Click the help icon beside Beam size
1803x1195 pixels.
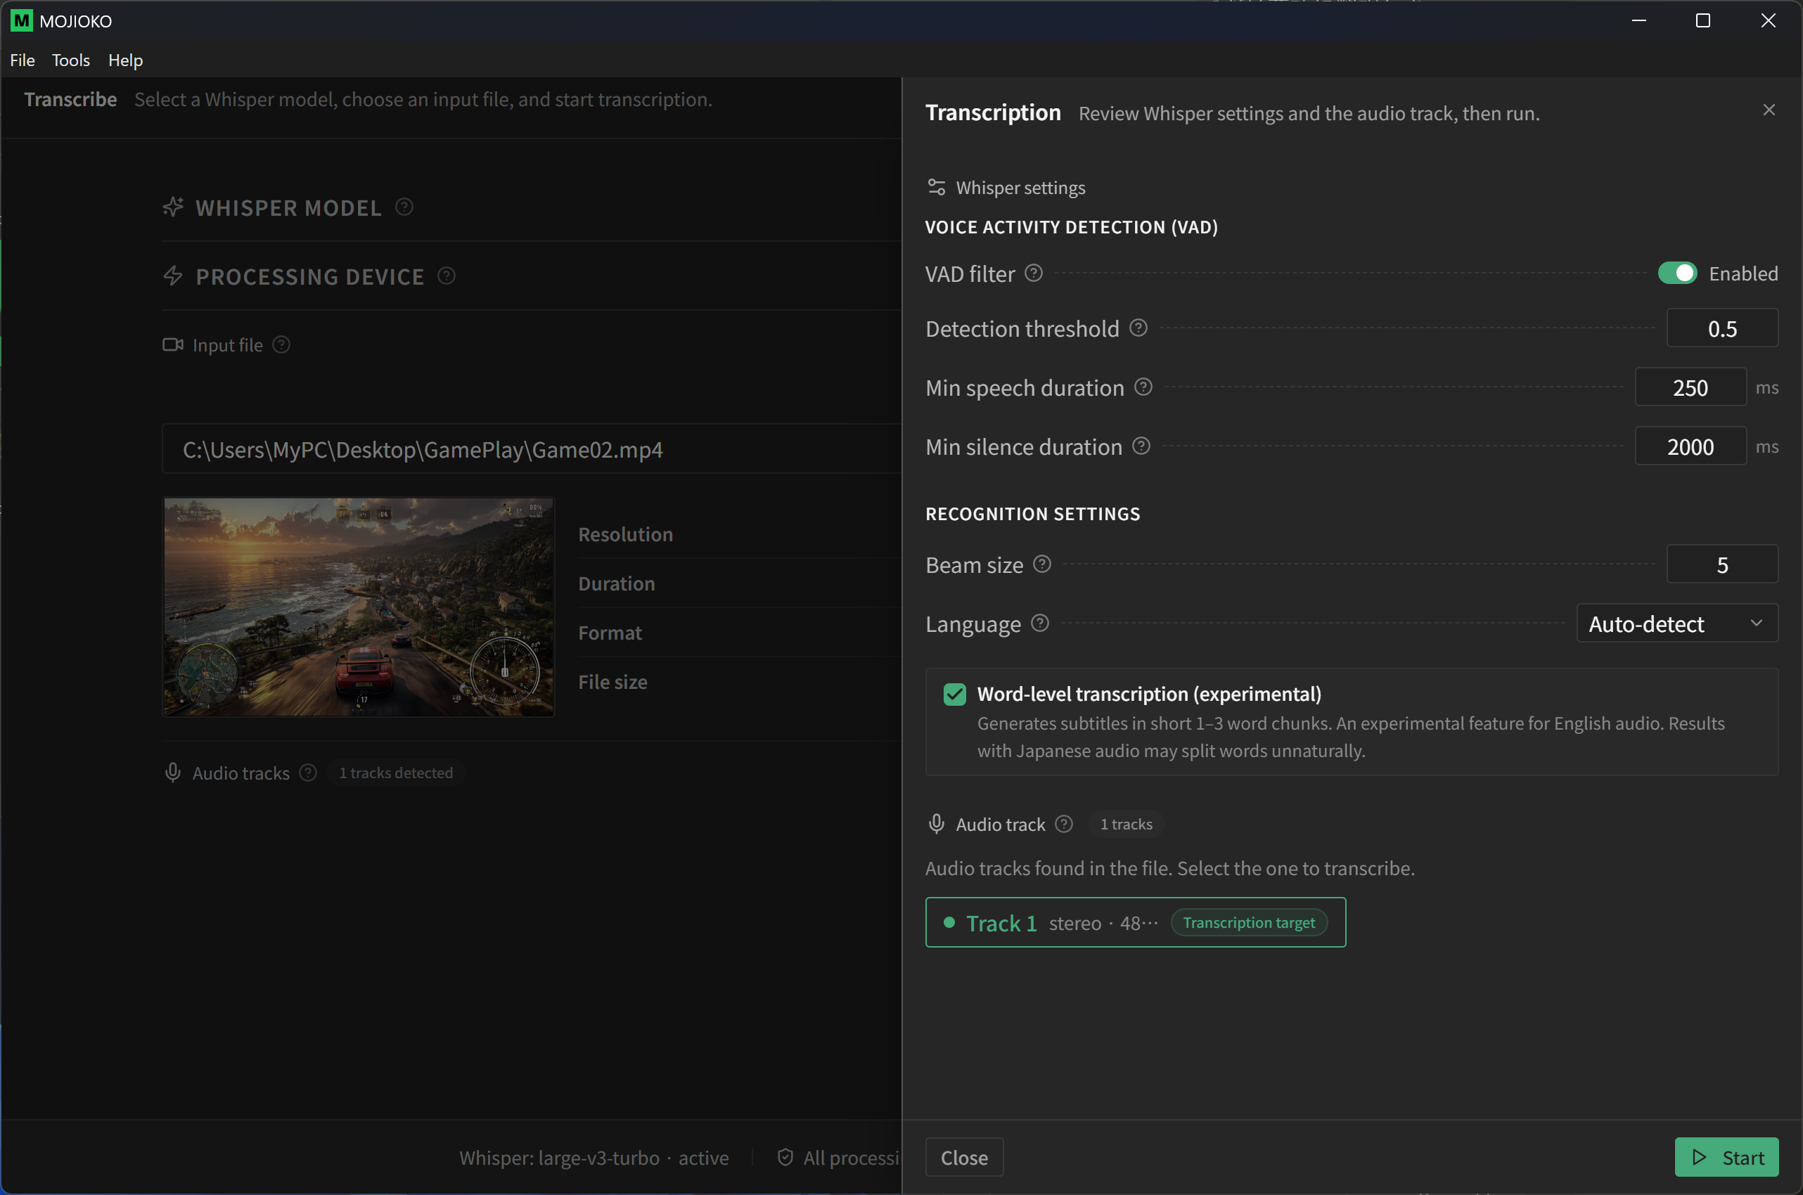[1041, 564]
